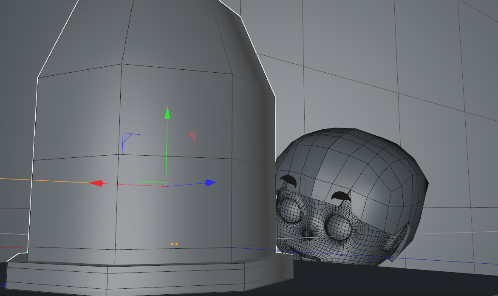This screenshot has width=498, height=296.
Task: Click the character's left eyebrow shape
Action: [341, 196]
